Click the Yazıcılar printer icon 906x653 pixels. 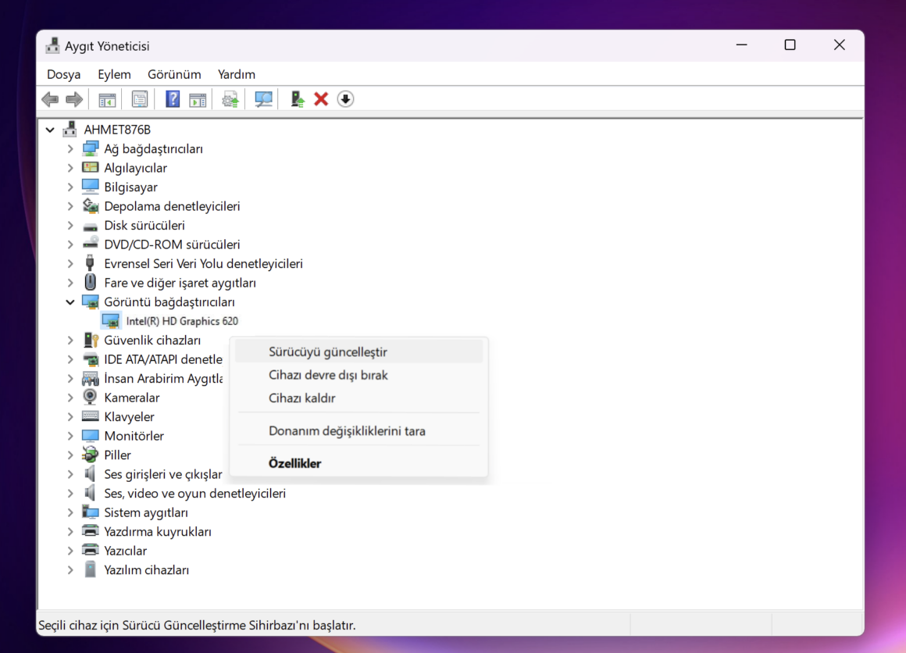point(90,550)
